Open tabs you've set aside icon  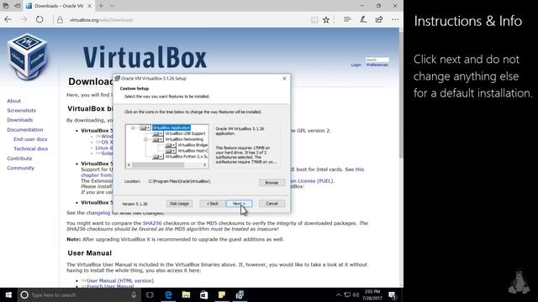(6, 6)
